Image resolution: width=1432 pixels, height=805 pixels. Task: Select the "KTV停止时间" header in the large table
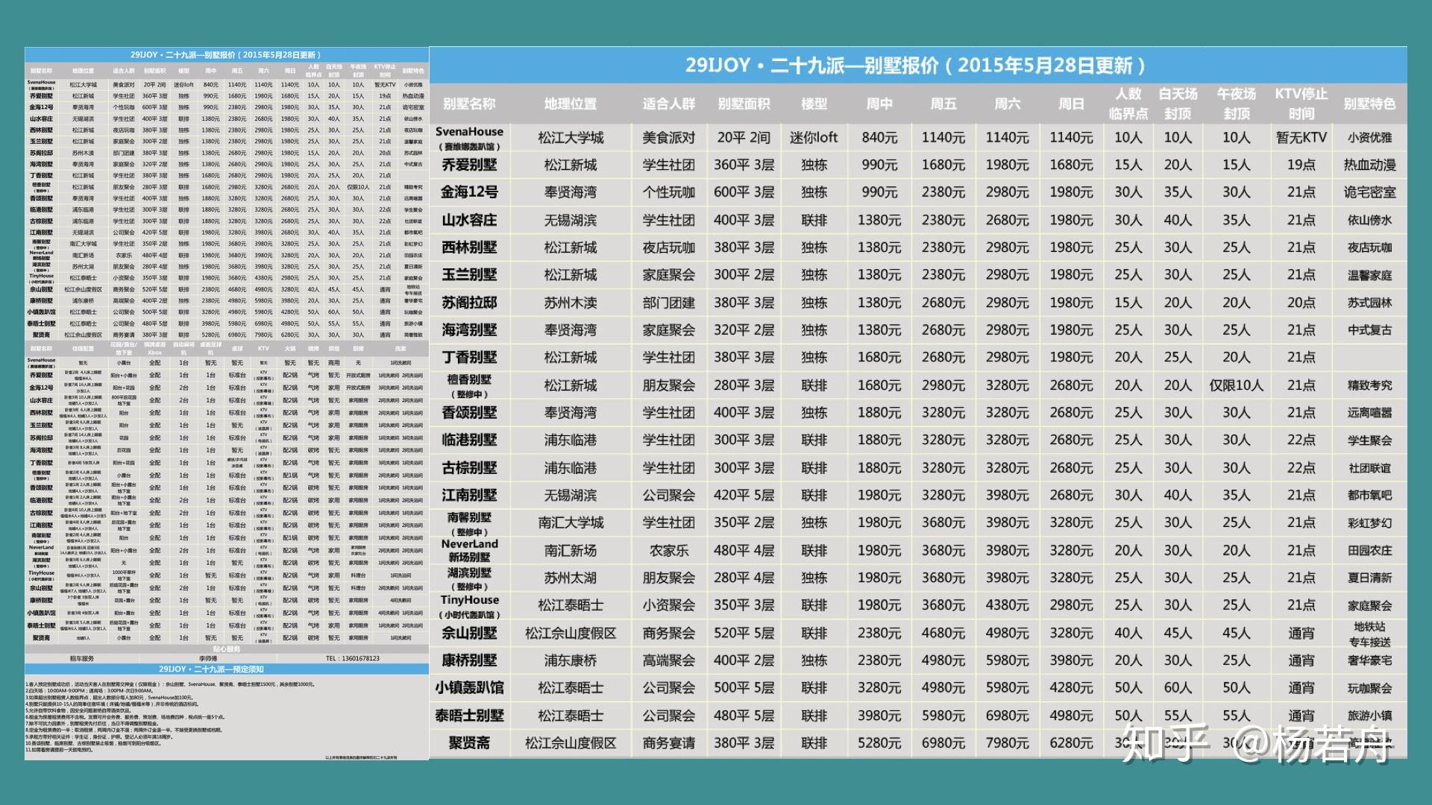click(x=1301, y=104)
